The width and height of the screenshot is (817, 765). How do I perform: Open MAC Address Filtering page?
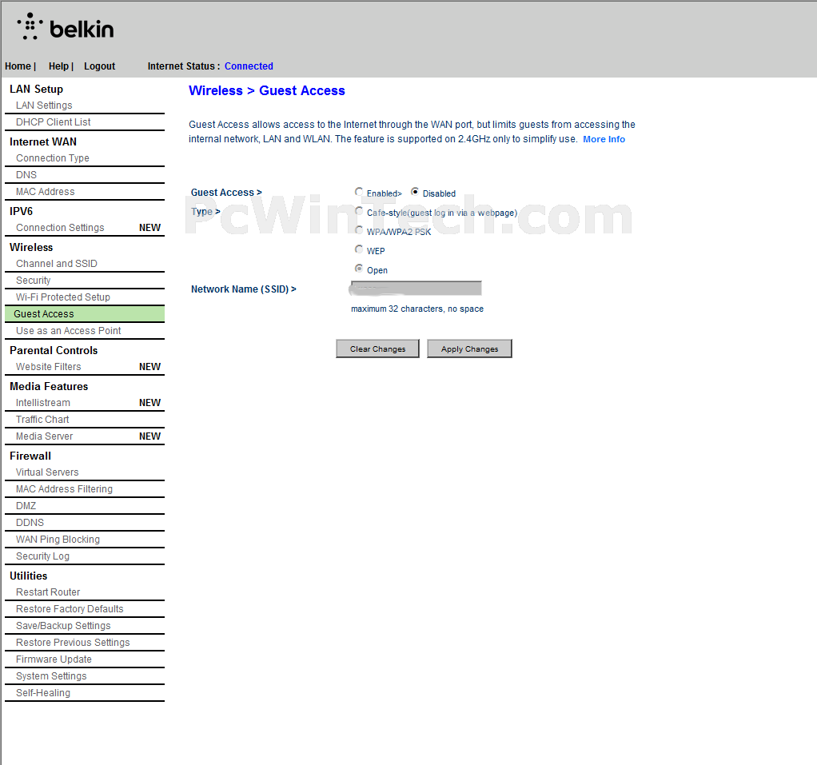pos(64,488)
